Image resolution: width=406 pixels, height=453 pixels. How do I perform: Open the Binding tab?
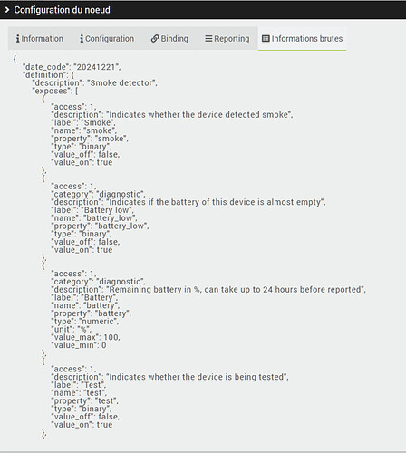coord(169,39)
